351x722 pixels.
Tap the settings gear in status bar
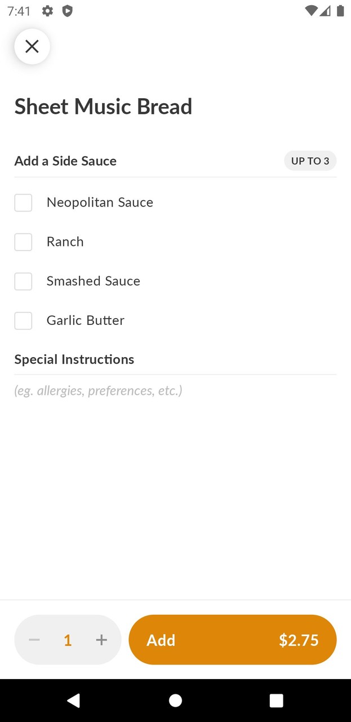[x=48, y=11]
